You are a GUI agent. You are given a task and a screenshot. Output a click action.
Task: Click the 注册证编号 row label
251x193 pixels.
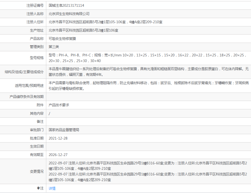tap(35, 5)
